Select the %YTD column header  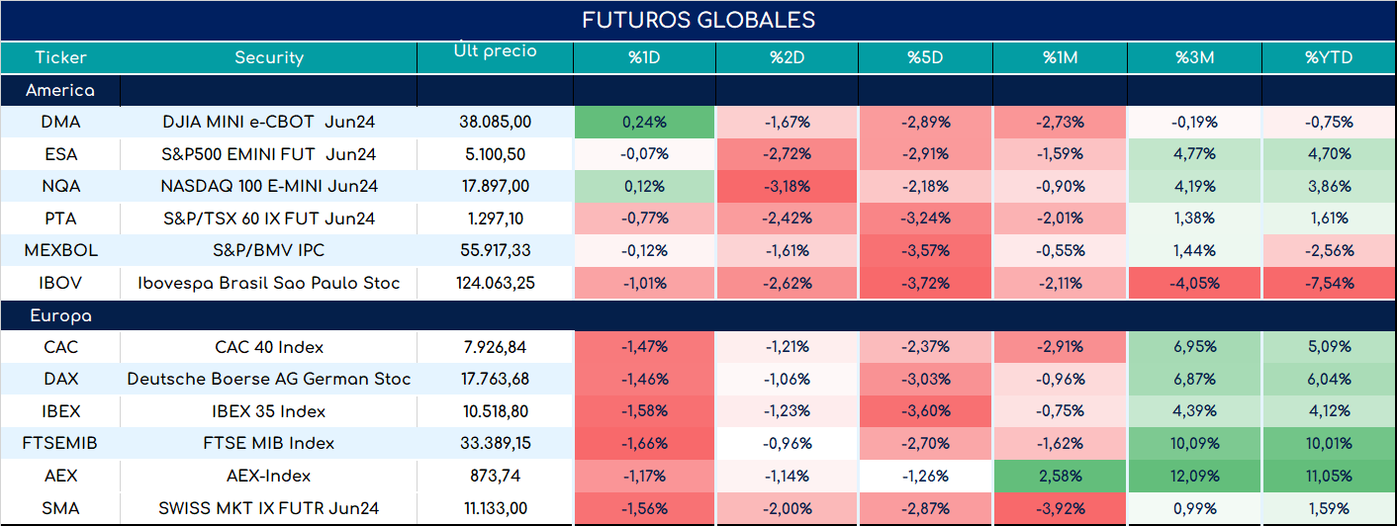click(1329, 57)
